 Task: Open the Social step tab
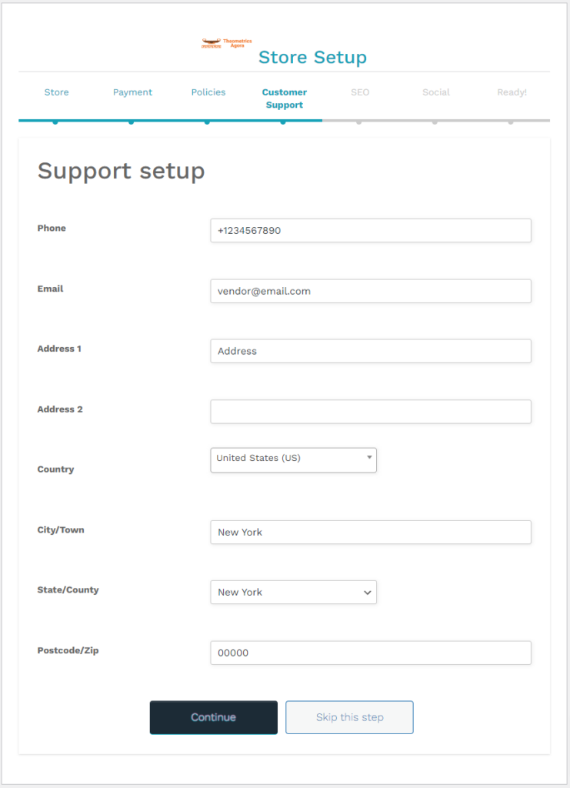(x=436, y=92)
